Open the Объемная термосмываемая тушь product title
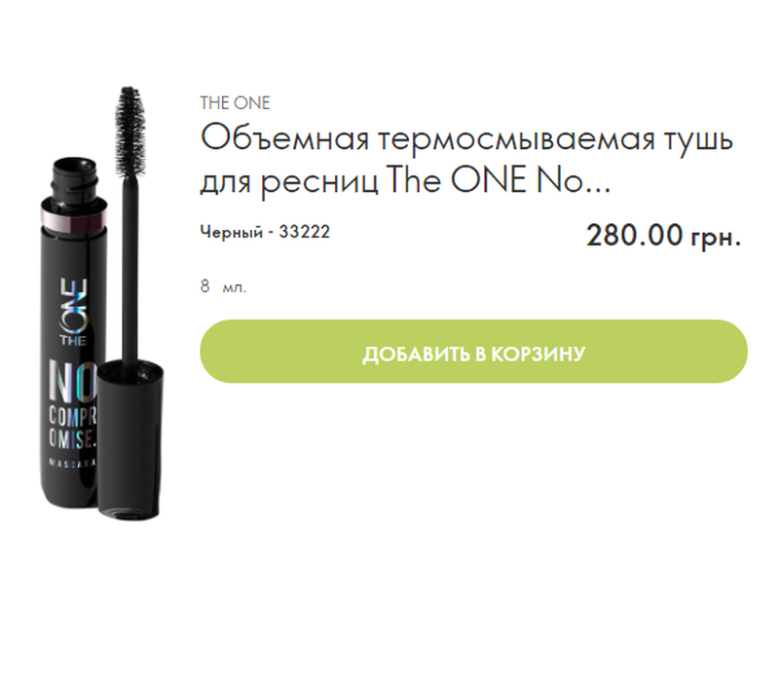 point(466,159)
